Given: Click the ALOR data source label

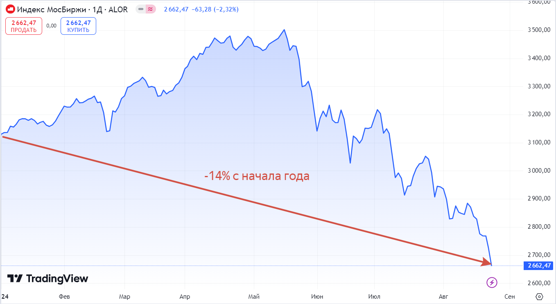Looking at the screenshot, I should (118, 9).
